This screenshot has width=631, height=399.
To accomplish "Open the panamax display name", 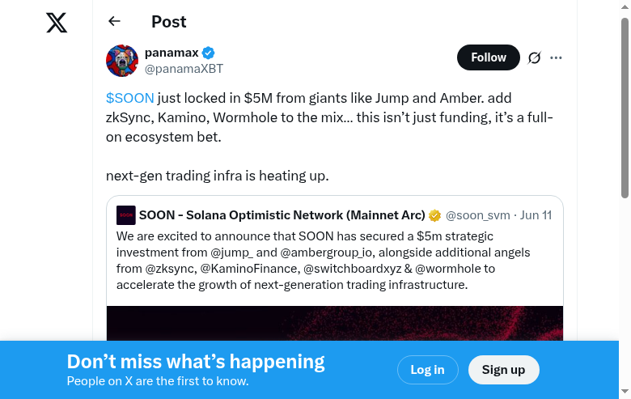I will pyautogui.click(x=172, y=53).
